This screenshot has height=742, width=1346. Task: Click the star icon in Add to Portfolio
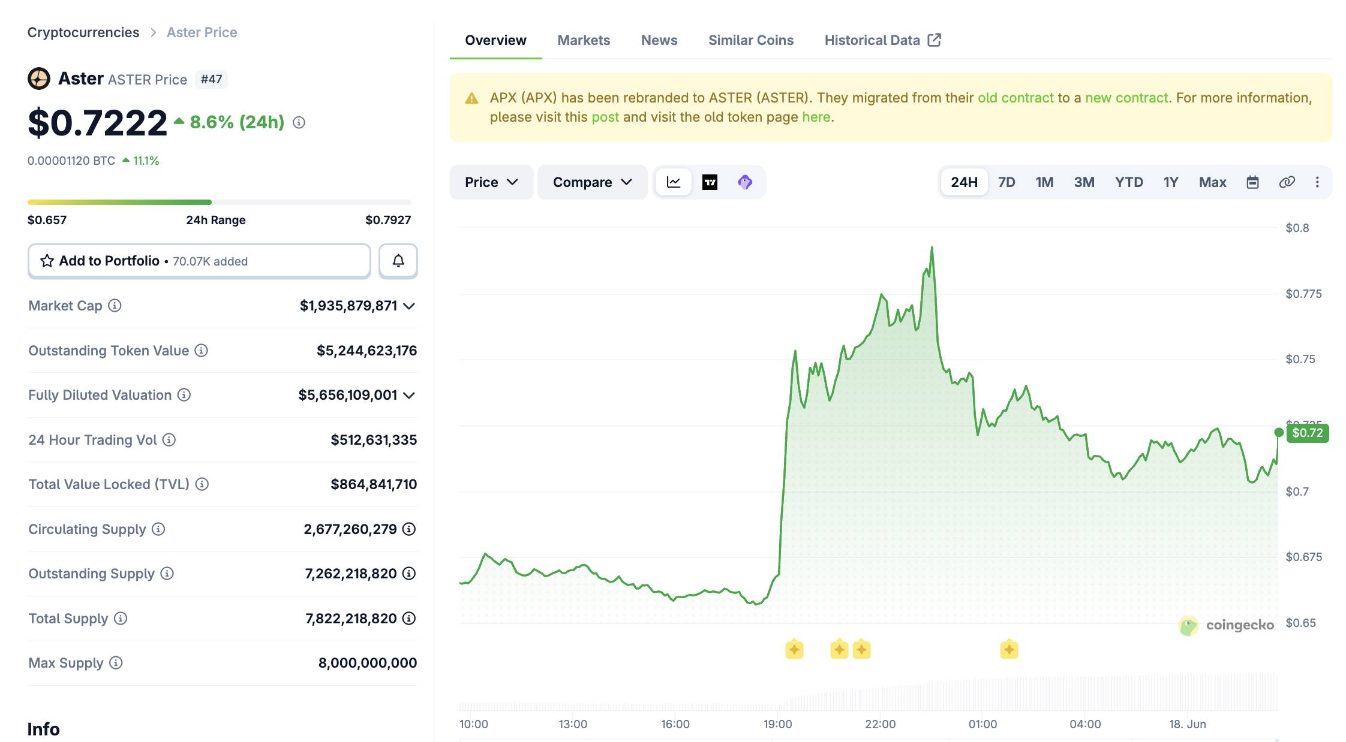pos(47,261)
